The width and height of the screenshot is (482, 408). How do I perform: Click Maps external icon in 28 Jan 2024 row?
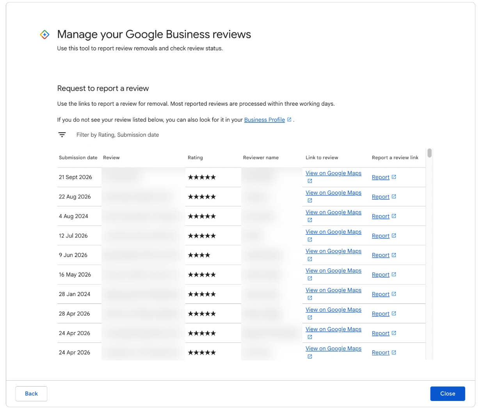[310, 298]
